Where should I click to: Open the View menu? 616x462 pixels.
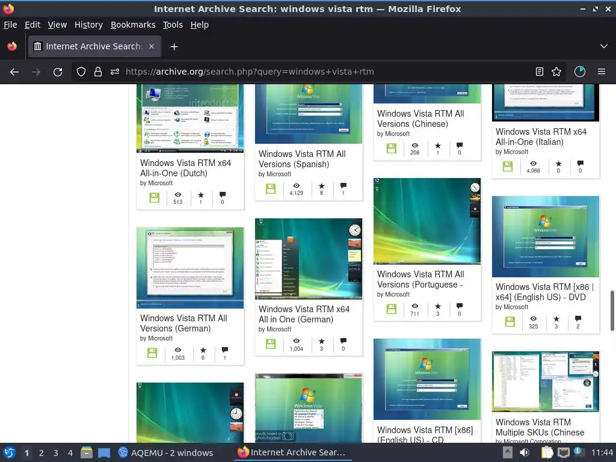pyautogui.click(x=57, y=25)
